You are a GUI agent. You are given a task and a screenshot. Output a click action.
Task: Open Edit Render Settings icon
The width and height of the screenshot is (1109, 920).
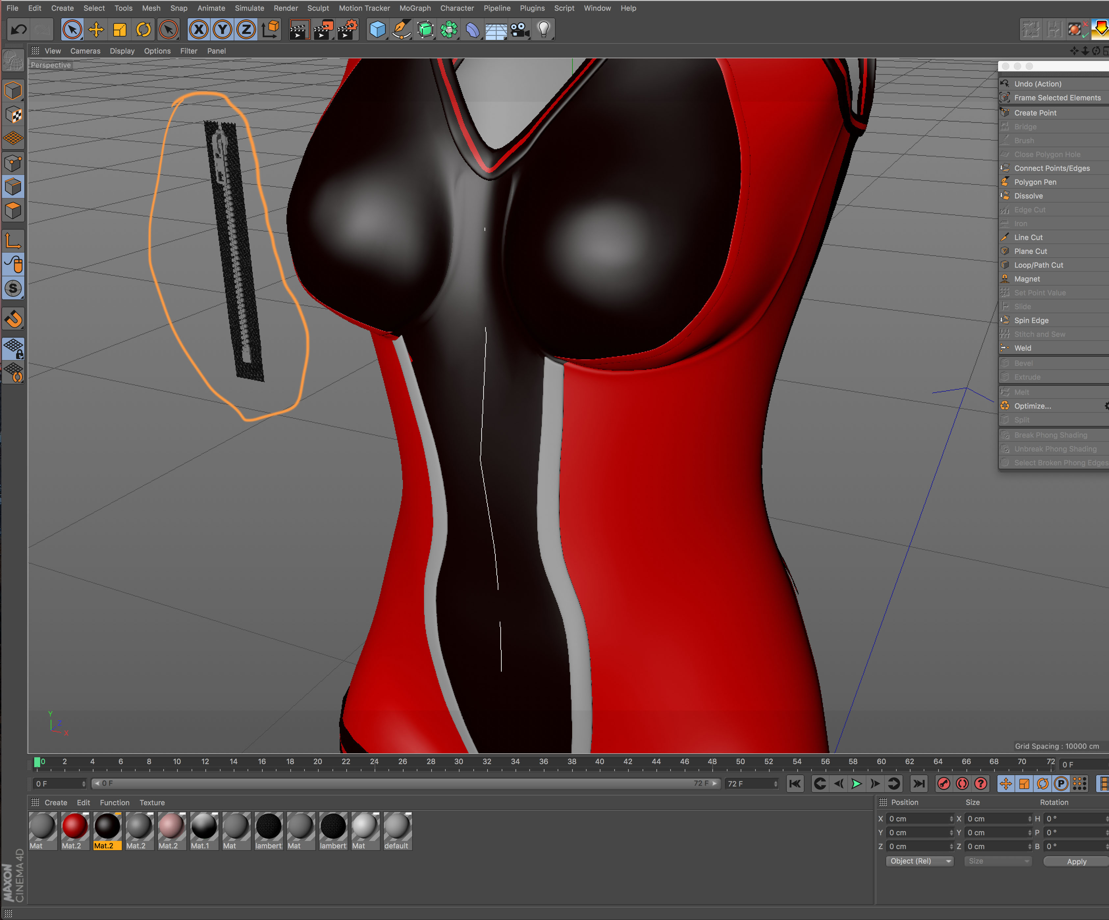coord(347,30)
